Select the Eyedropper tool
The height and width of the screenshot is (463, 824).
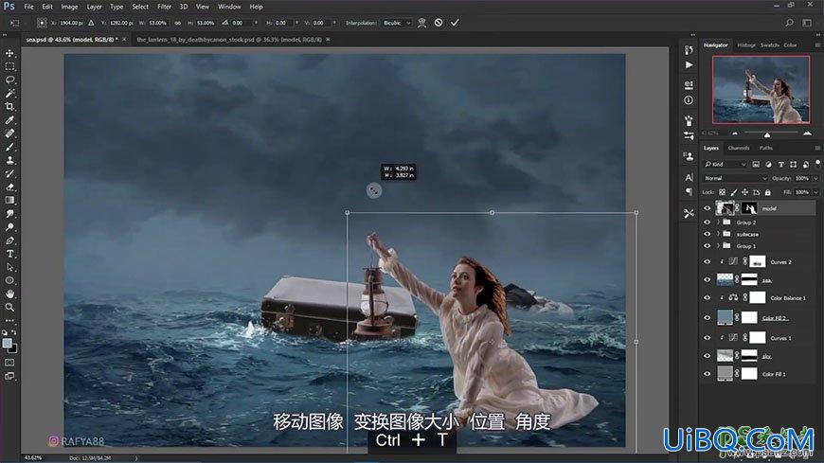(9, 120)
